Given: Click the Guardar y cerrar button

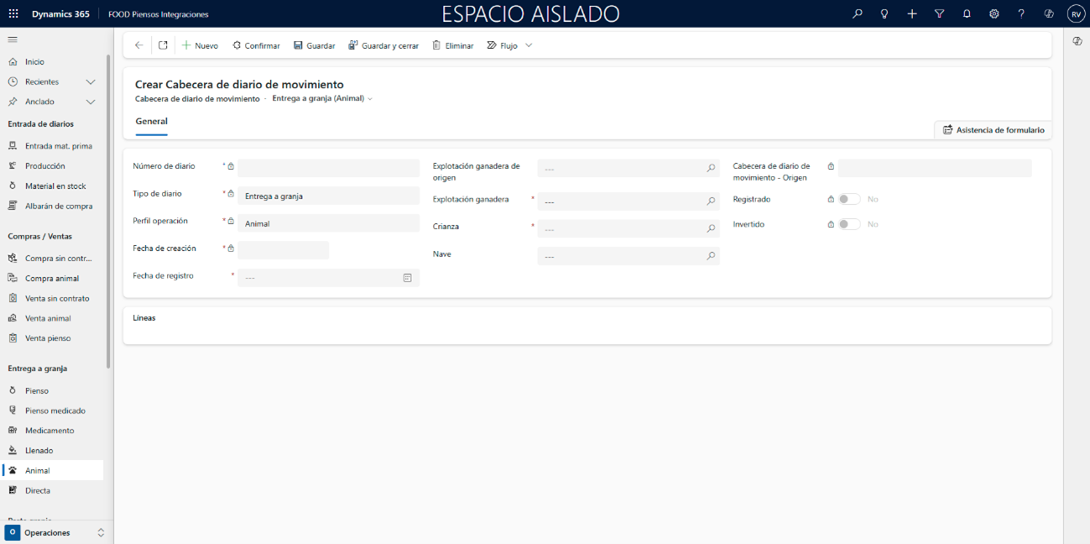Looking at the screenshot, I should click(383, 45).
